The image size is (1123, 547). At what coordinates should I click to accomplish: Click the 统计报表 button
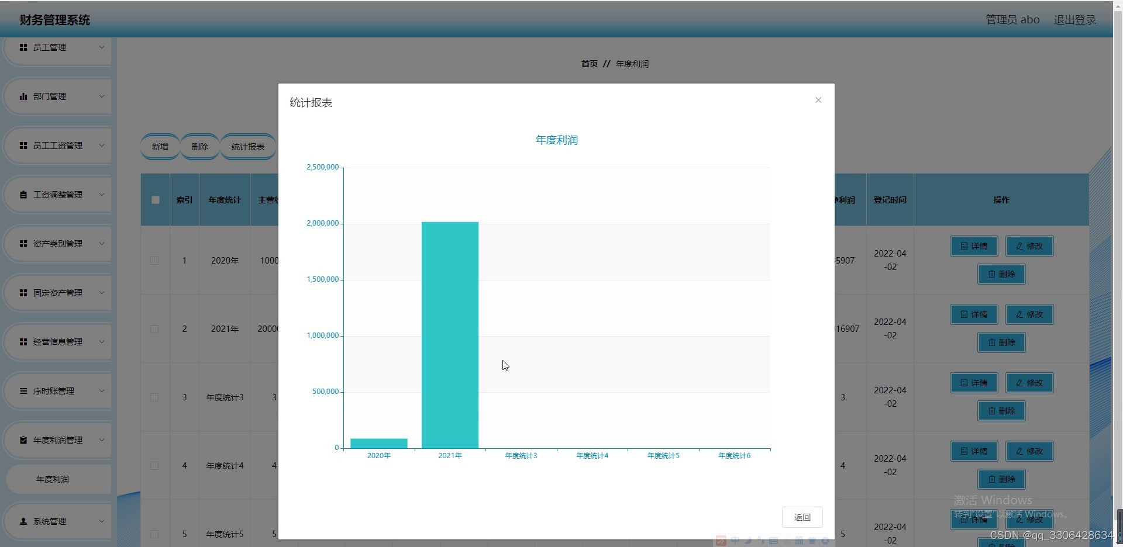coord(248,147)
